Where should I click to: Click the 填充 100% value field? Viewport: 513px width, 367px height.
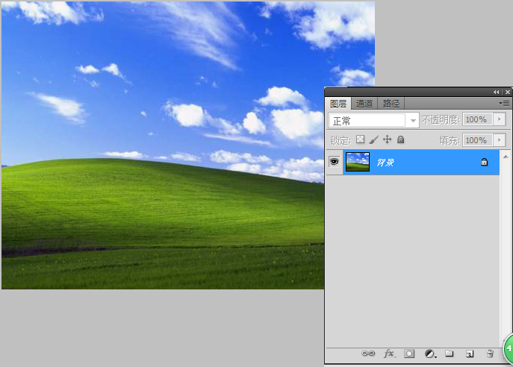[x=478, y=140]
